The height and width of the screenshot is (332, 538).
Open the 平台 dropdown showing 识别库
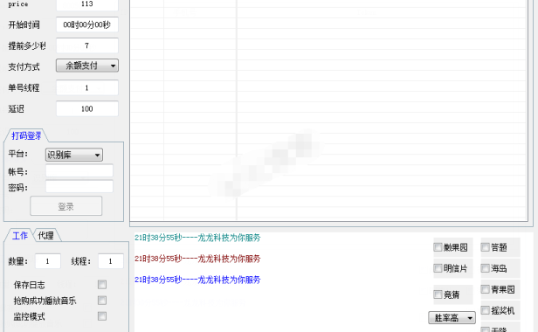73,155
